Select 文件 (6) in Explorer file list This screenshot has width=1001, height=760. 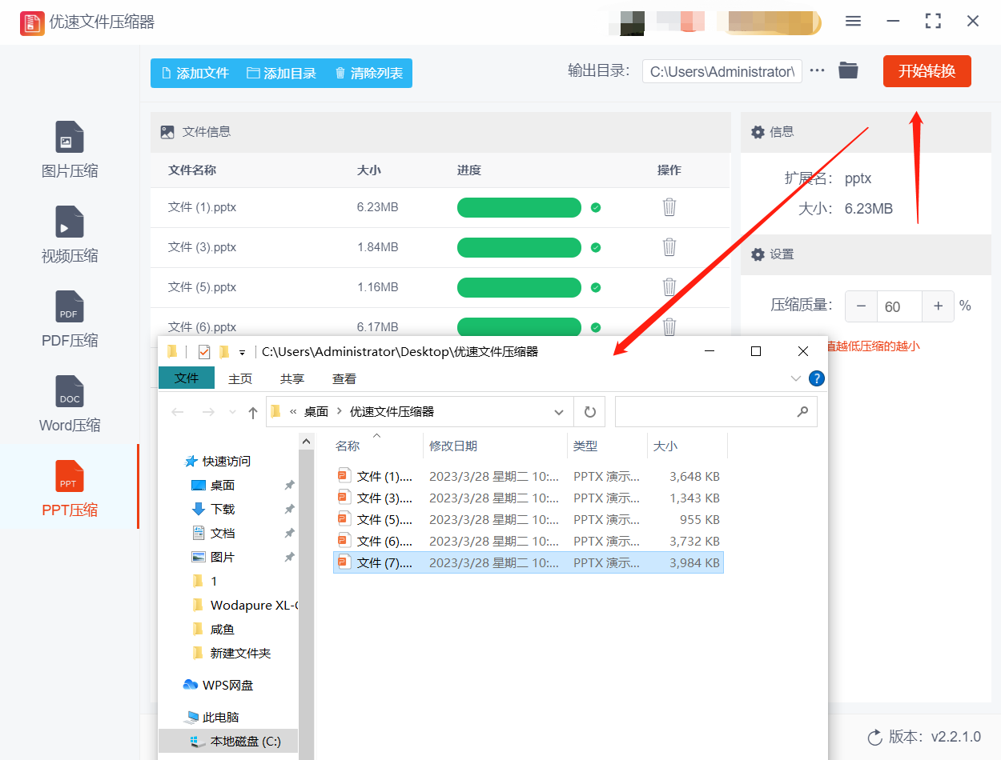pyautogui.click(x=529, y=541)
